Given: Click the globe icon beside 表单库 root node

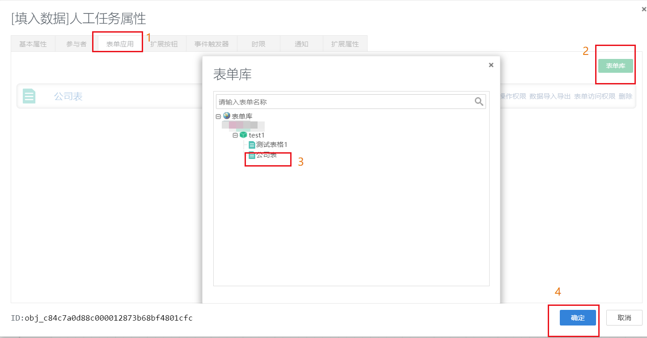Looking at the screenshot, I should 226,116.
